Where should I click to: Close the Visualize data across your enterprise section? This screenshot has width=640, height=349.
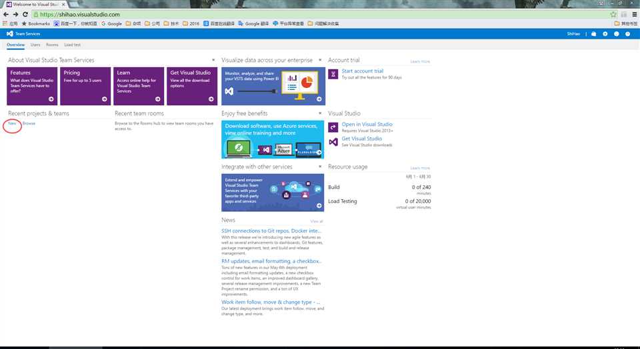320,60
